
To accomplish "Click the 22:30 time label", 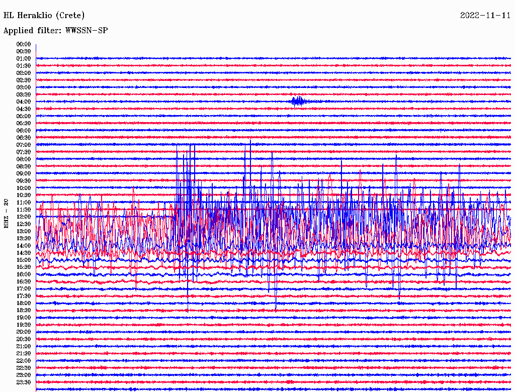I will click(x=24, y=368).
